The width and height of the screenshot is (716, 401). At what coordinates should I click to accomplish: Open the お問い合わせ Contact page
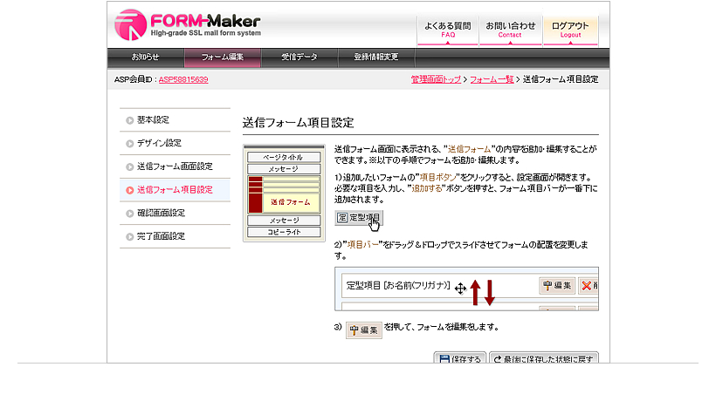click(x=510, y=30)
